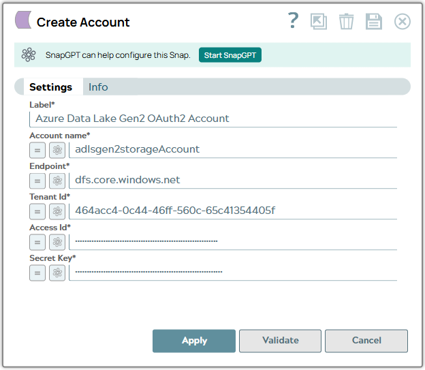This screenshot has height=370, width=425.
Task: Click the Endpoint input field
Action: coord(233,180)
